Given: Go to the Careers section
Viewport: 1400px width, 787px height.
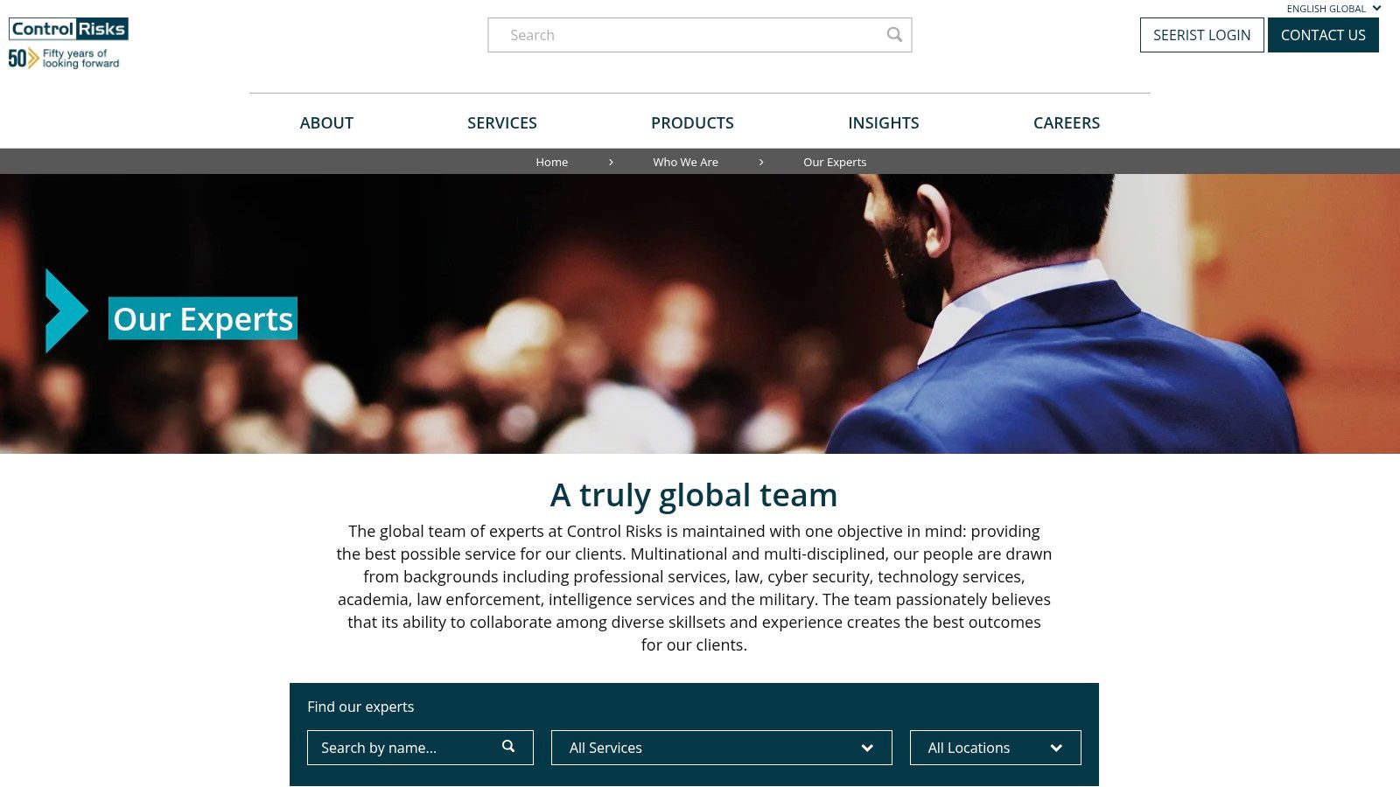Looking at the screenshot, I should (x=1067, y=123).
